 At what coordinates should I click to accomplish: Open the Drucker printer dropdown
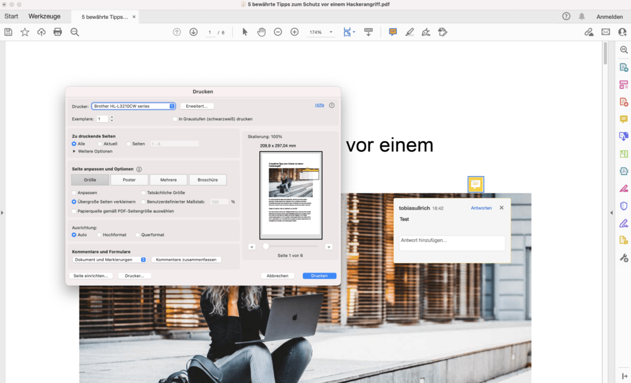pos(133,106)
